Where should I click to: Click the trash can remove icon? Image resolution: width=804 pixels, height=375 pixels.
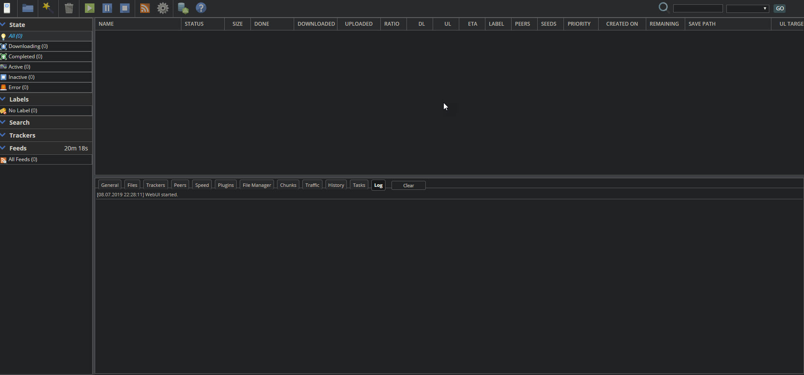point(69,8)
